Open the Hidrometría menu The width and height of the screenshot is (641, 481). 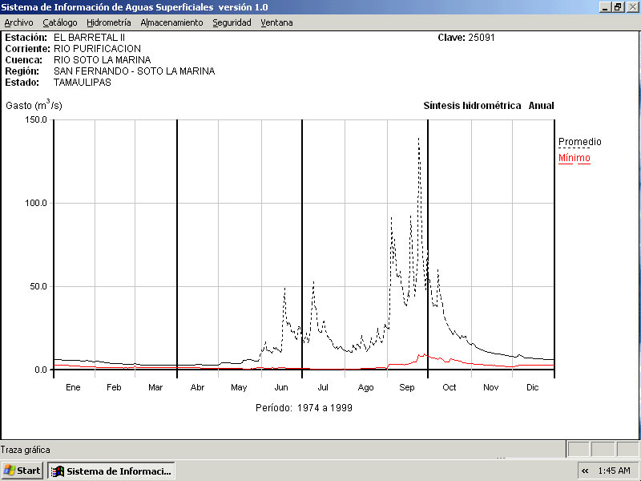pos(109,22)
